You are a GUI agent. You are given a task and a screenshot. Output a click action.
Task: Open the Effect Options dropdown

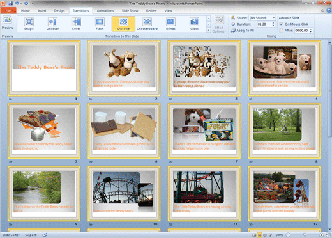[220, 24]
